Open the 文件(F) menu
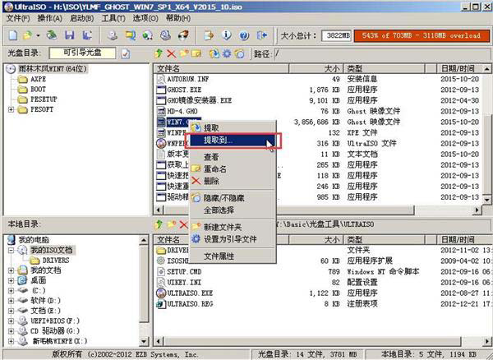Screen dimensions: 493x360 pyautogui.click(x=18, y=18)
